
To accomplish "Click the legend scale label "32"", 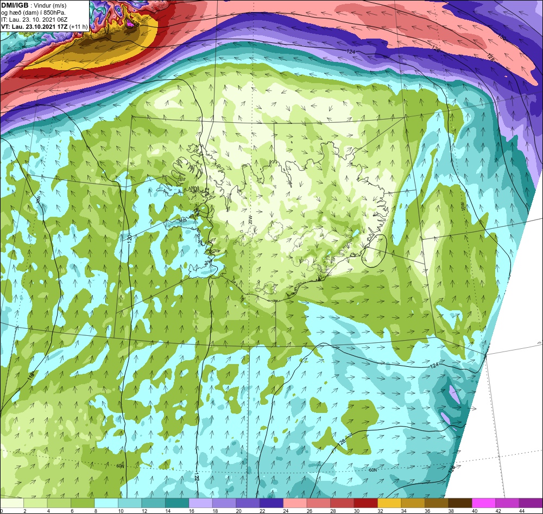I will [x=380, y=511].
